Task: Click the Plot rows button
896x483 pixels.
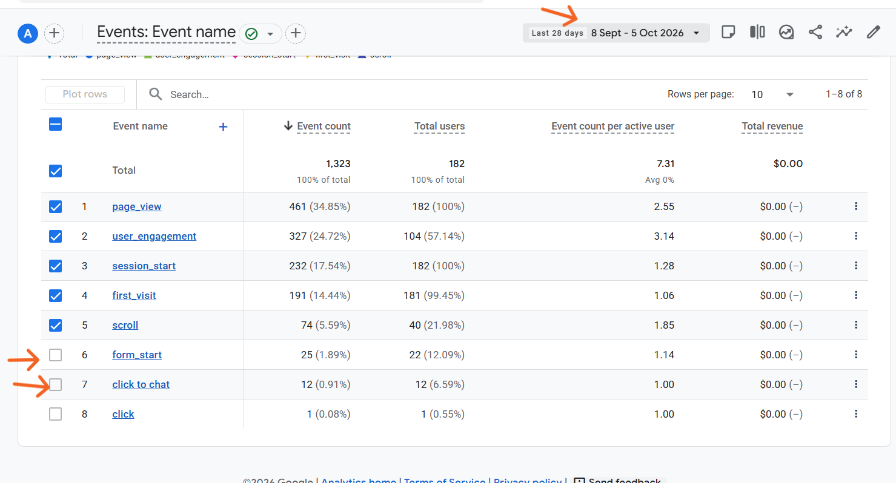Action: [85, 94]
